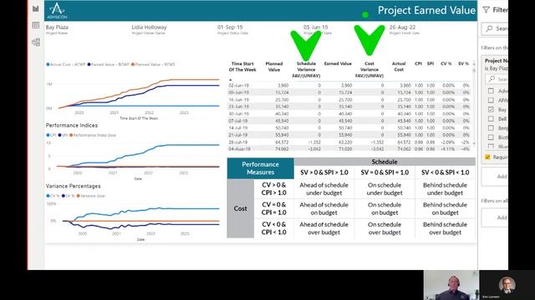Click 'Add' box under filters on all pages
This screenshot has width=535, height=300.
coord(495,217)
